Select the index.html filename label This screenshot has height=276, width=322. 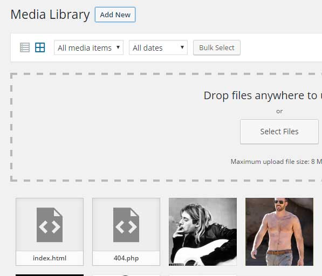(50, 258)
